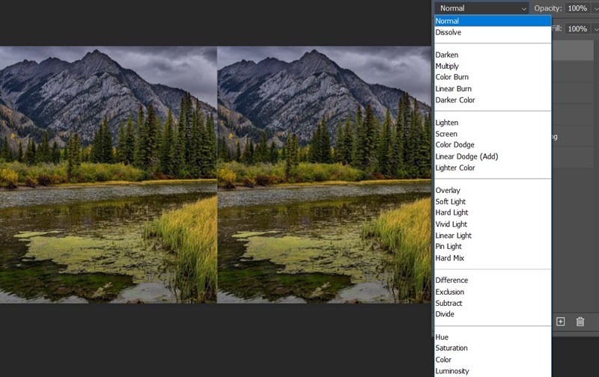The height and width of the screenshot is (377, 599).
Task: Click the Create new layer icon
Action: tap(560, 322)
